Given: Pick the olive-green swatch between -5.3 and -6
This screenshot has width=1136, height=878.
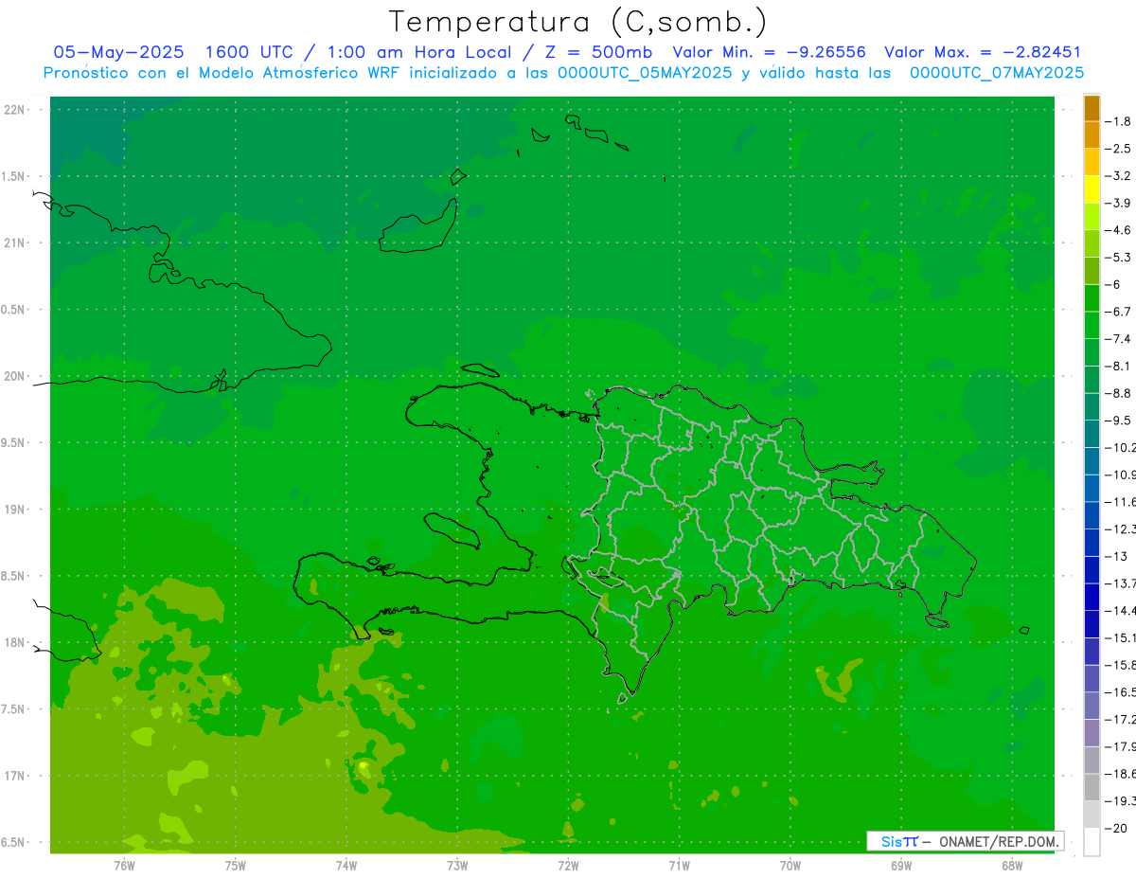Looking at the screenshot, I should click(1092, 271).
